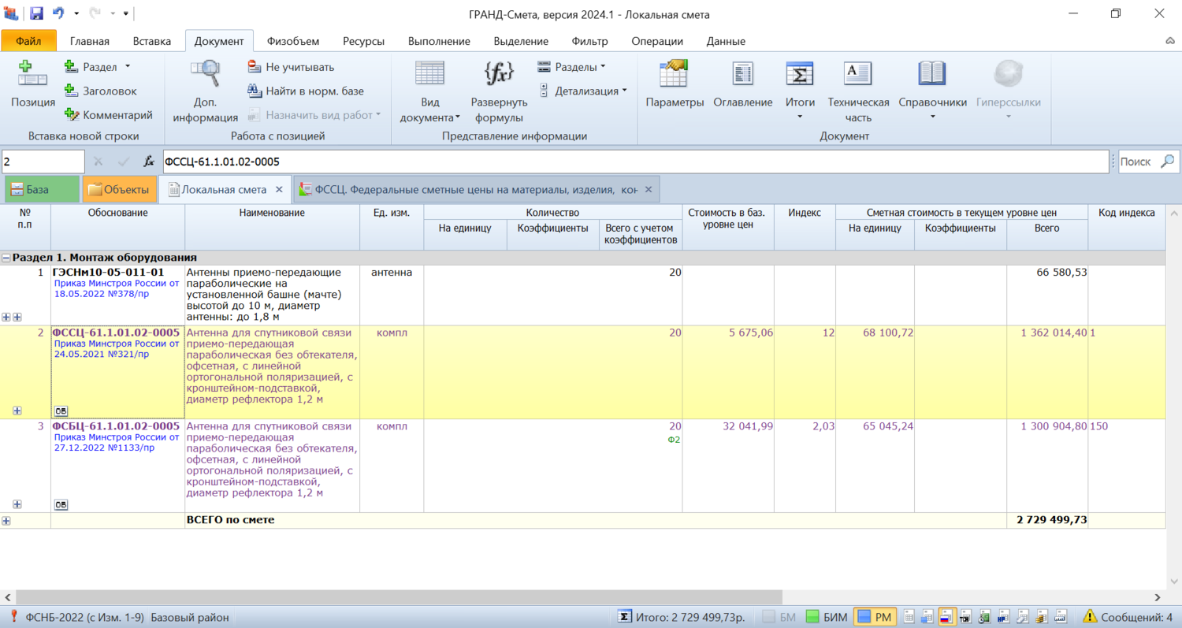This screenshot has width=1182, height=628.
Task: Click the Позиция insert icon
Action: coord(33,73)
